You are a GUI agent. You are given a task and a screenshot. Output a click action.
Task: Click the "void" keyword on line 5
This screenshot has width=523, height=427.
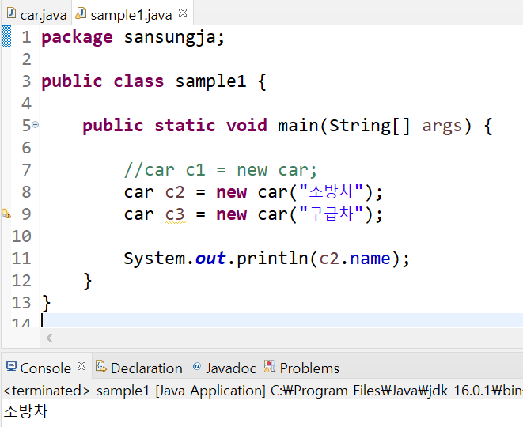[x=247, y=126]
